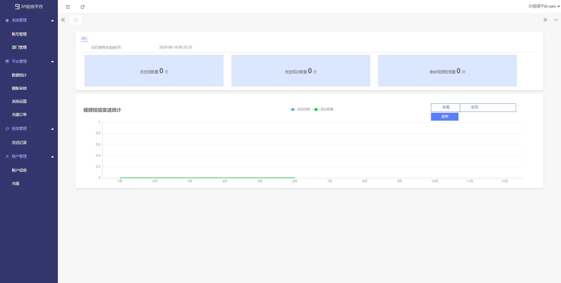The image size is (561, 283).
Task: Click the user icon beside 账户管理
Action: click(7, 157)
